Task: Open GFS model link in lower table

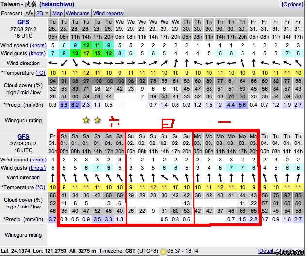Action: coord(23,136)
